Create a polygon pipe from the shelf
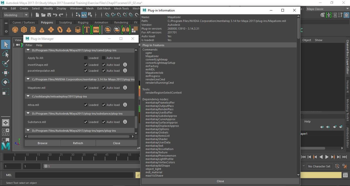The height and width of the screenshot is (186, 350). pos(78,30)
